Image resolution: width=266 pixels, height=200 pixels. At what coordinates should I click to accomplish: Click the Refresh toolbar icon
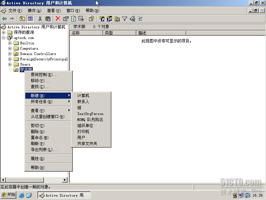[73, 19]
